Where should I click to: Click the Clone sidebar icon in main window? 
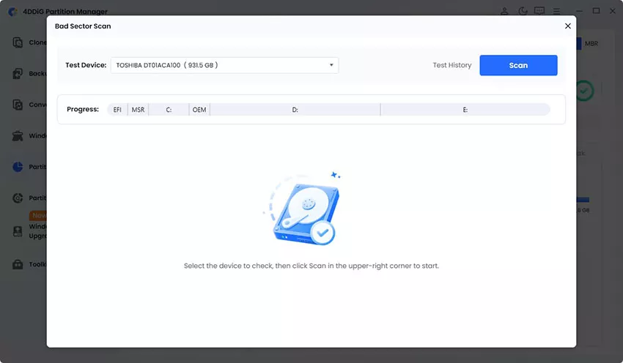point(18,42)
